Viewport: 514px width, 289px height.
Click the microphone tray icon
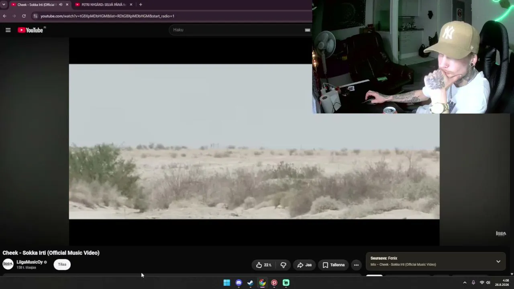pyautogui.click(x=473, y=283)
